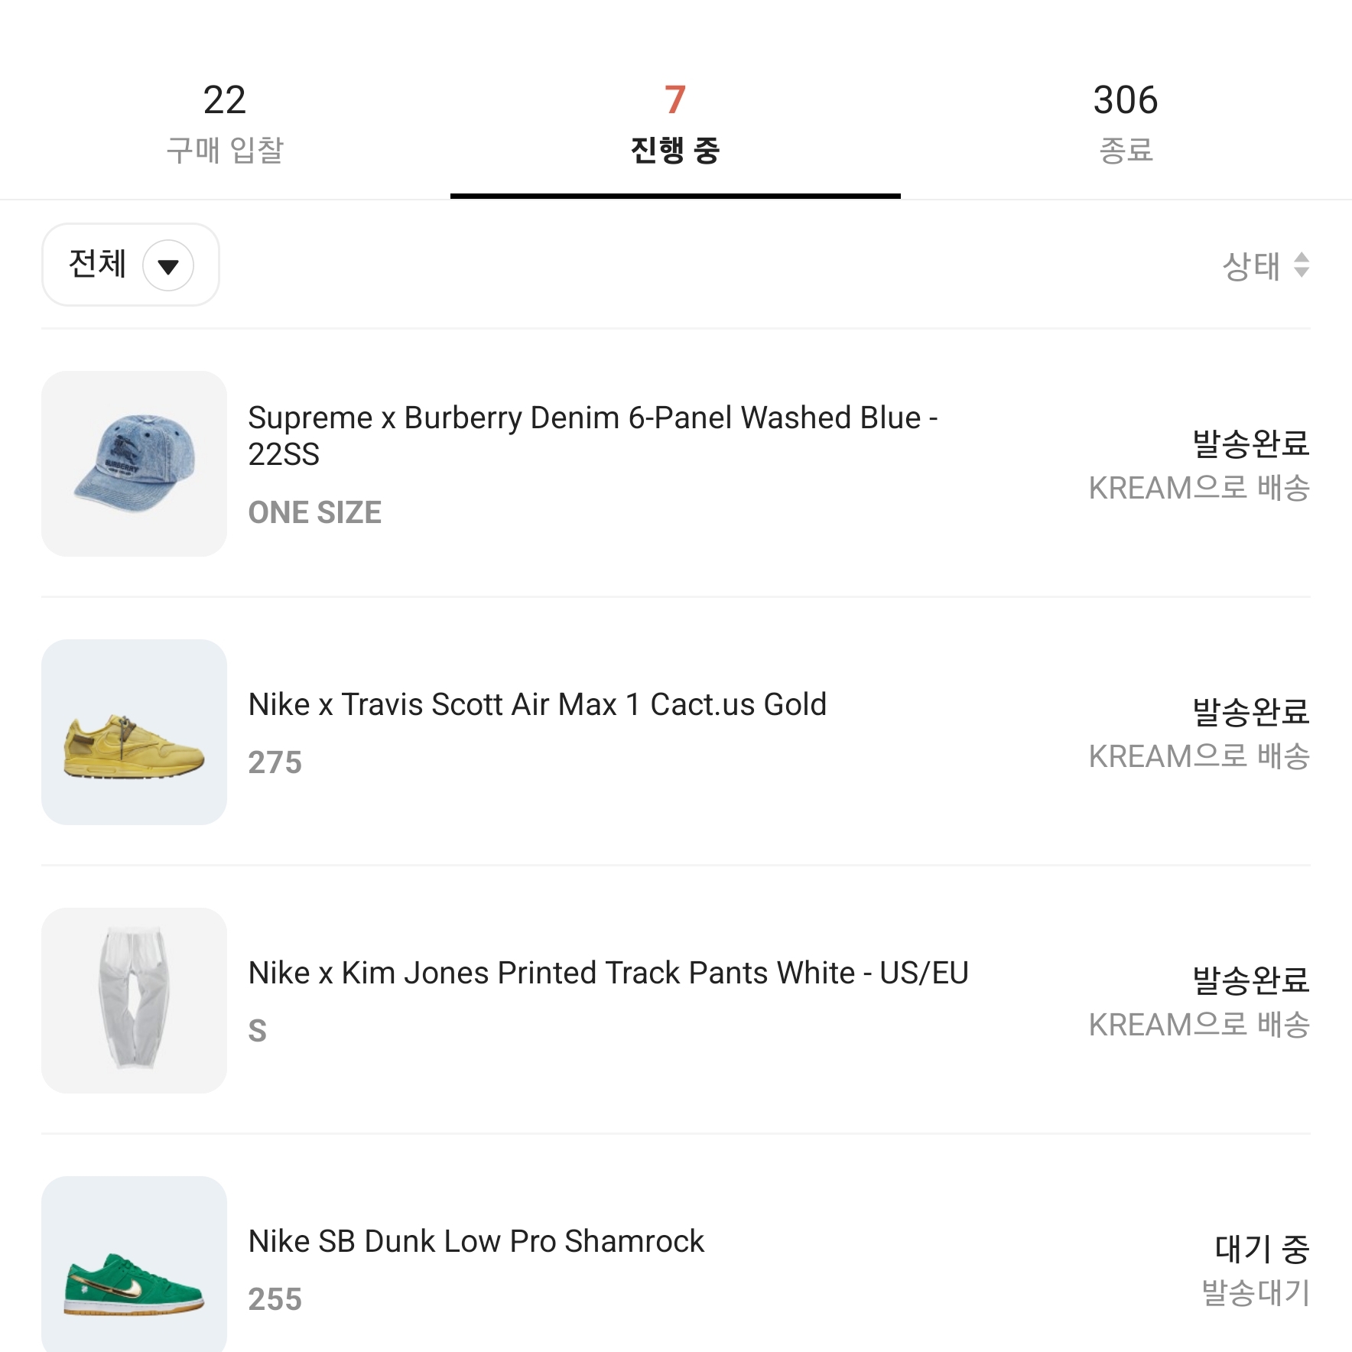The height and width of the screenshot is (1352, 1352).
Task: Click the dropdown arrow icon beside 전체
Action: [x=168, y=266]
